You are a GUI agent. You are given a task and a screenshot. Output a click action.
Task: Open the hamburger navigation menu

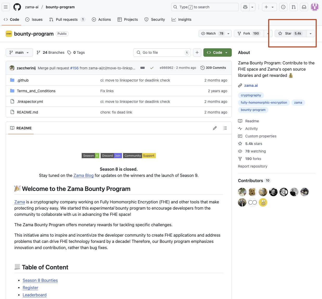[6, 7]
